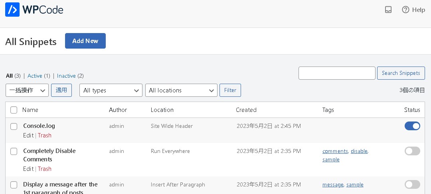This screenshot has height=194, width=431.
Task: Show only Active snippets
Action: point(35,76)
